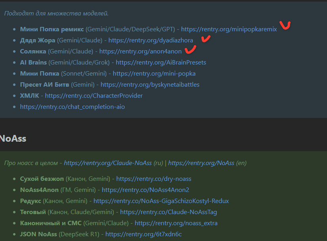Click 'Мини Попка' in the Sonnet/Gemini row
This screenshot has height=241, width=327.
[x=40, y=73]
